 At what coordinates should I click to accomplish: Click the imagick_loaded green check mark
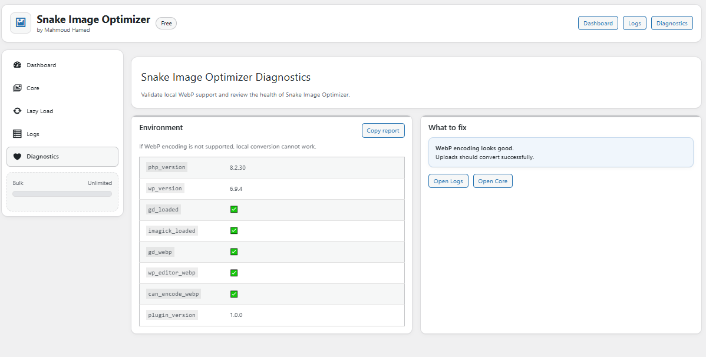[x=234, y=230]
